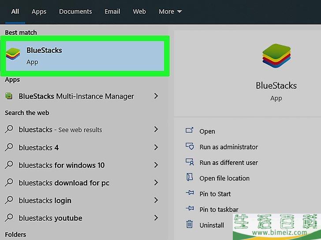Image resolution: width=321 pixels, height=240 pixels.
Task: Expand the 'bluestacks youtube' chevron
Action: (x=156, y=218)
